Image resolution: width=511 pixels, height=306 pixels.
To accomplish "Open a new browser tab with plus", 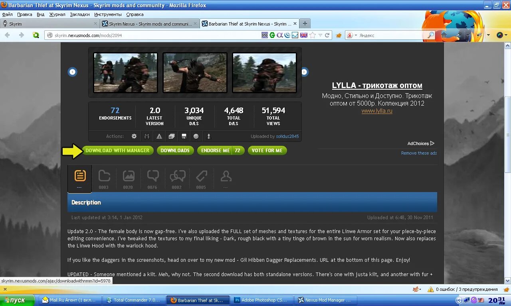I will pyautogui.click(x=305, y=24).
